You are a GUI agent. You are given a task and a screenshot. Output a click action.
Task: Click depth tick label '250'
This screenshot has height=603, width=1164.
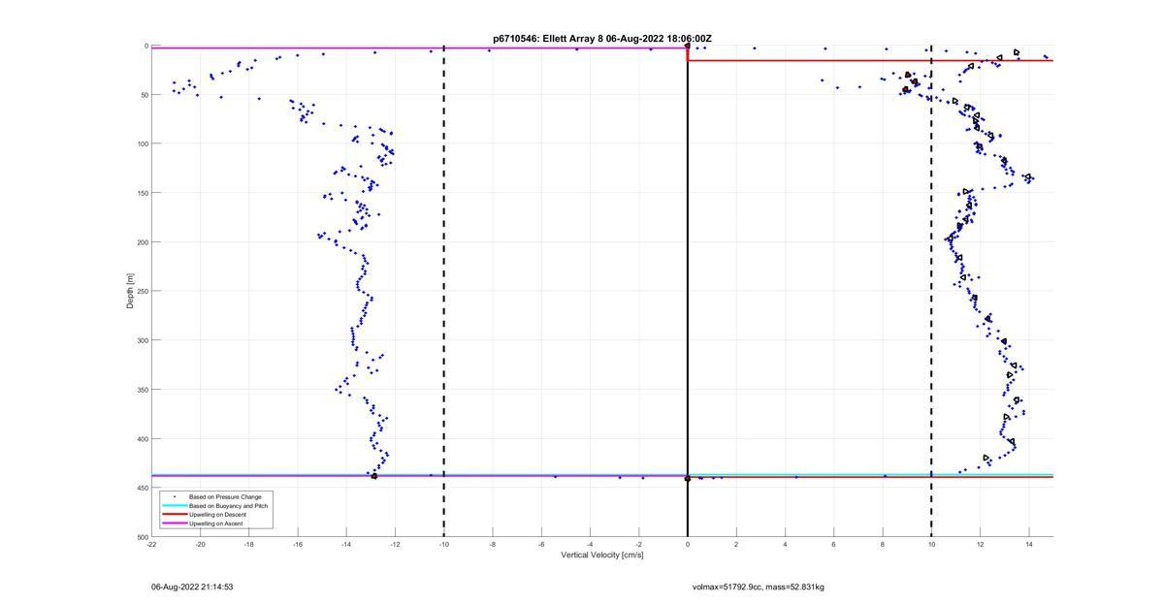click(142, 291)
